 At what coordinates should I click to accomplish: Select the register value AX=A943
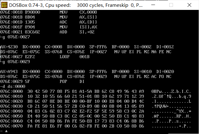click(x=9, y=71)
